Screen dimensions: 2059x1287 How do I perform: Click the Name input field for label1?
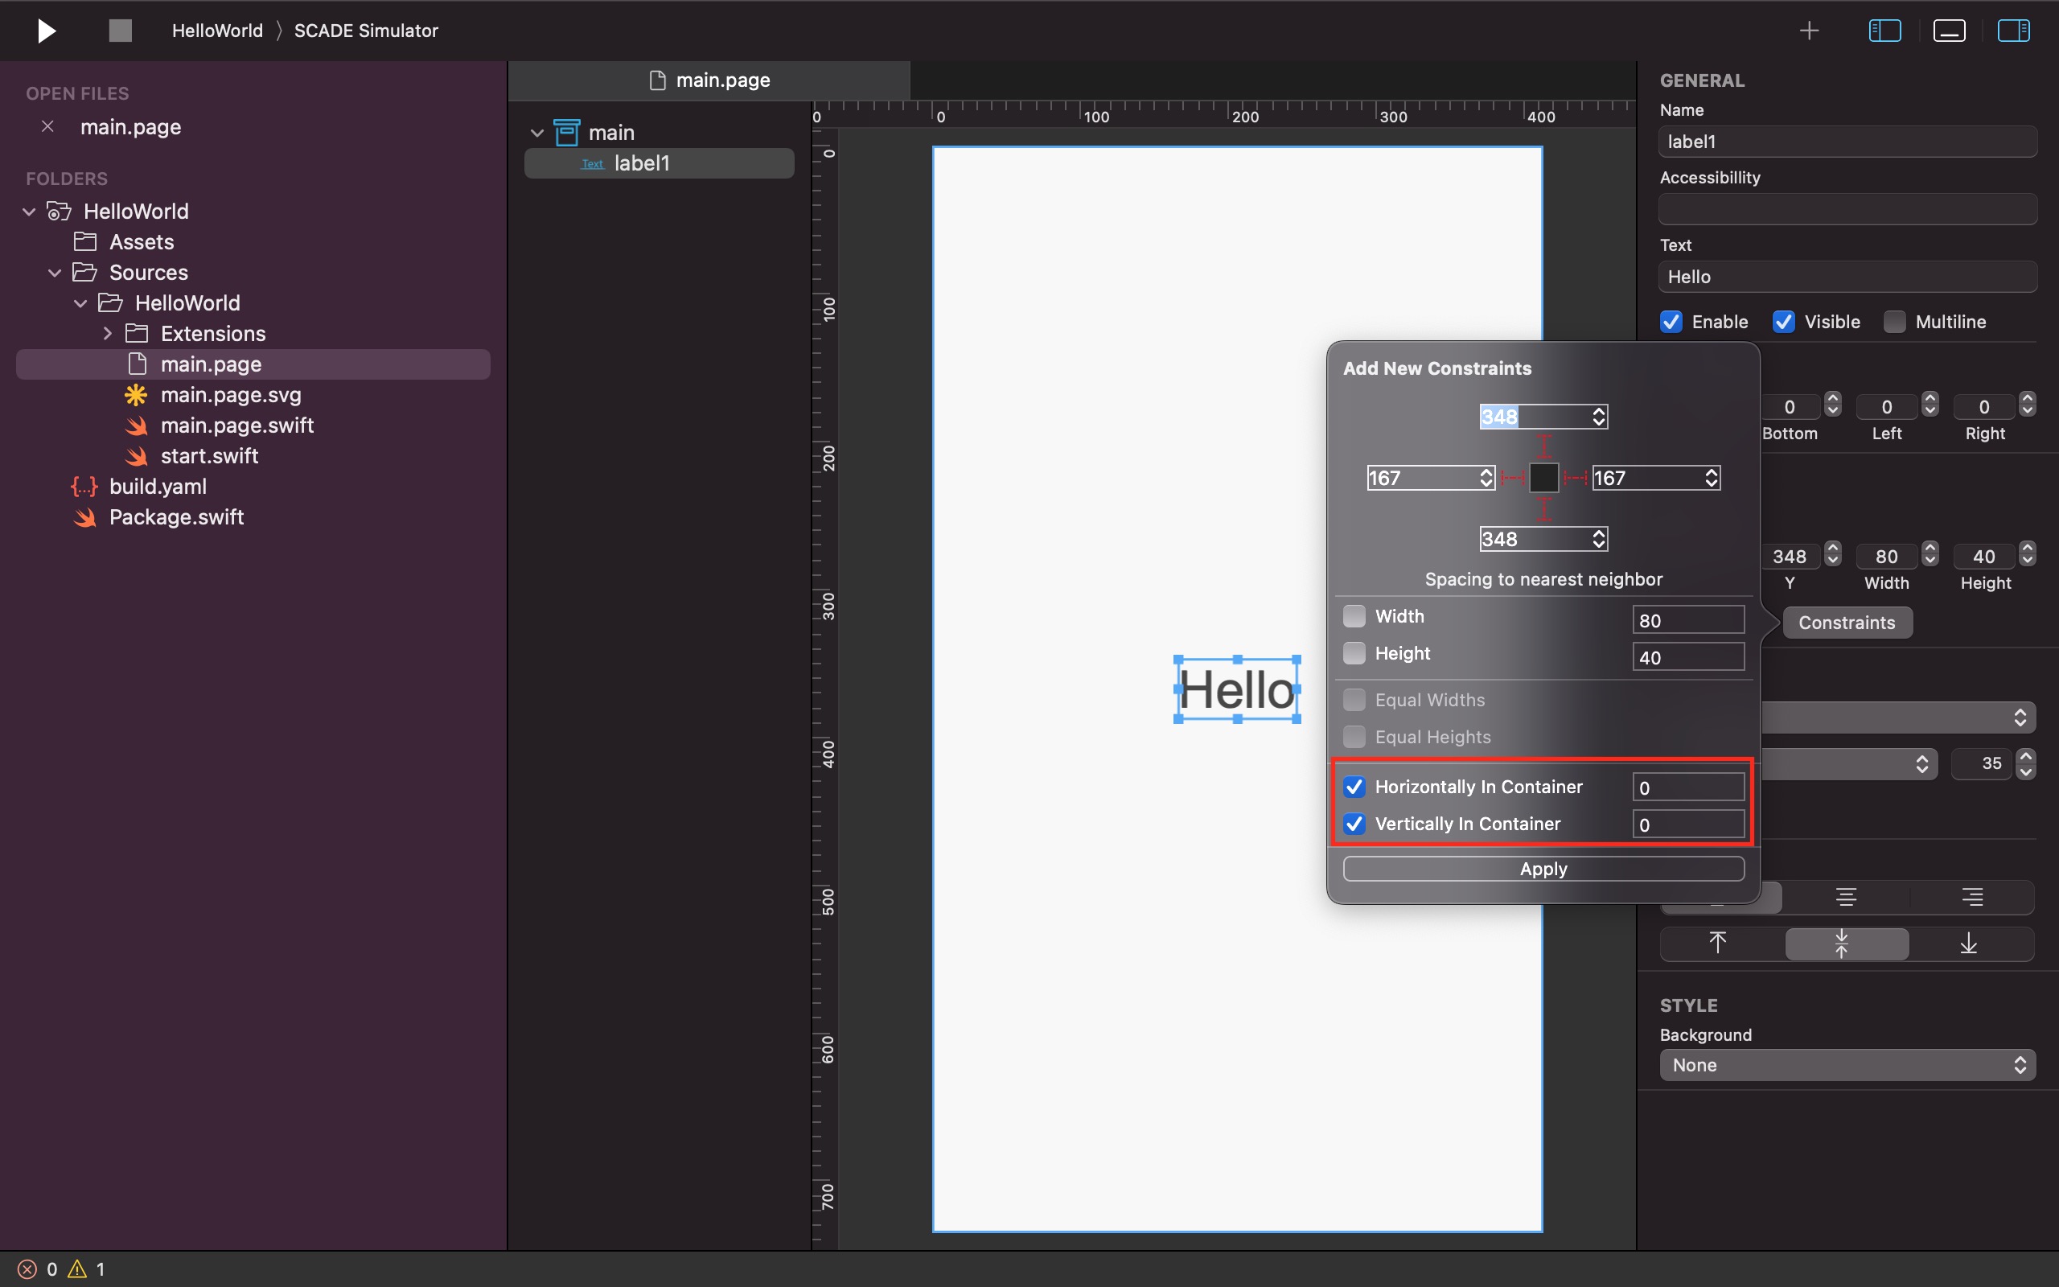pos(1846,141)
